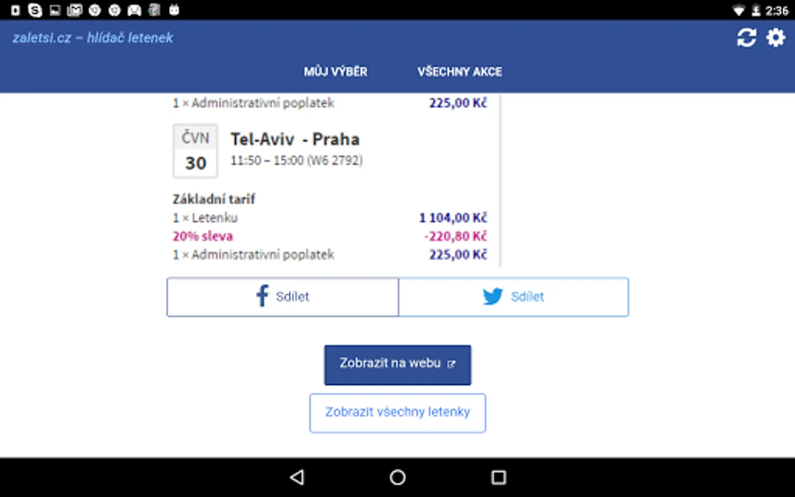Tap the ČVN 30 date box

pos(195,151)
